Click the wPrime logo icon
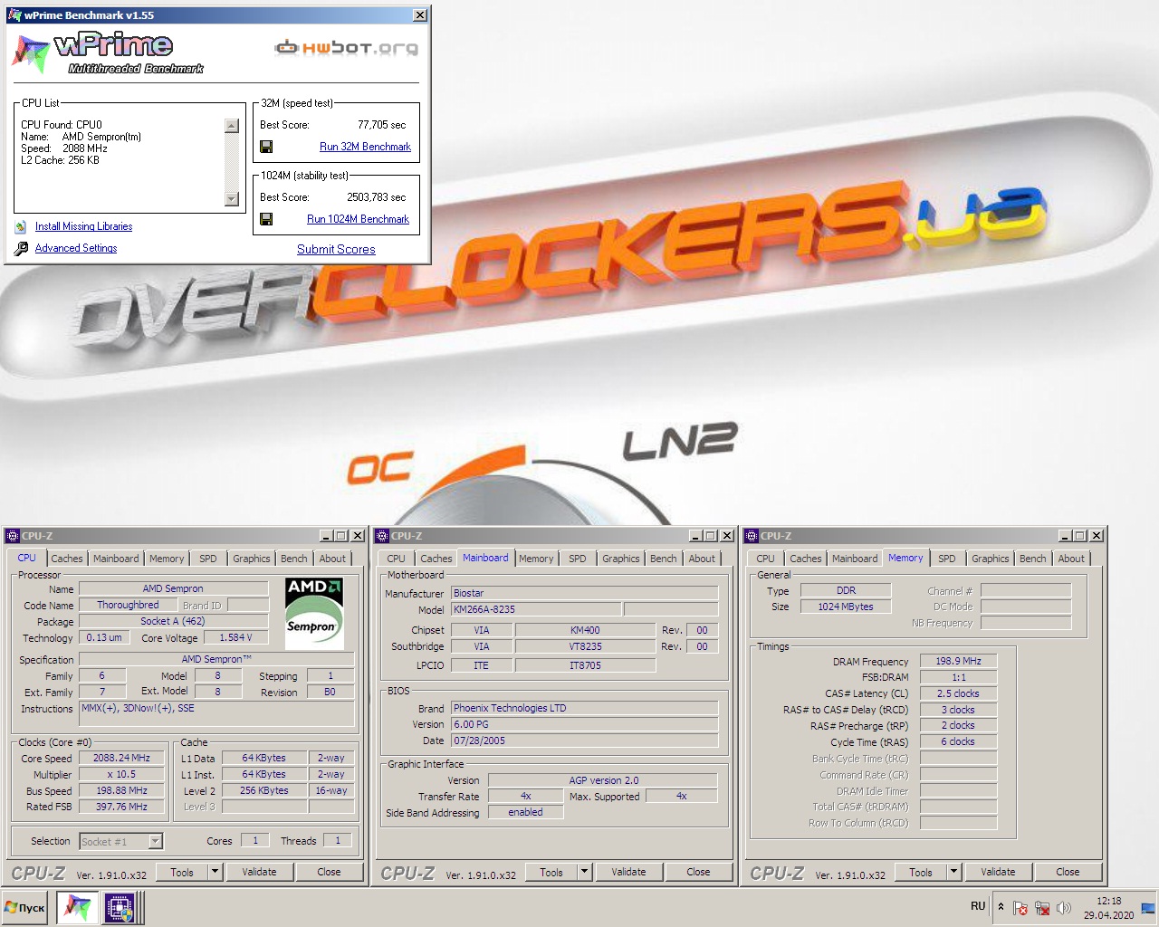This screenshot has height=927, width=1159. tap(30, 53)
